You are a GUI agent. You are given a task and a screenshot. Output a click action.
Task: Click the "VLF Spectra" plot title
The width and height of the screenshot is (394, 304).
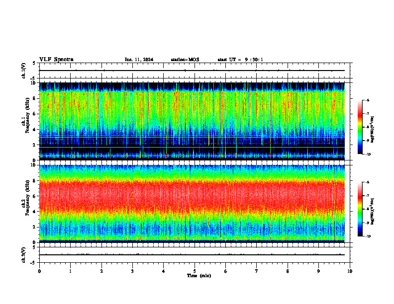(x=56, y=60)
